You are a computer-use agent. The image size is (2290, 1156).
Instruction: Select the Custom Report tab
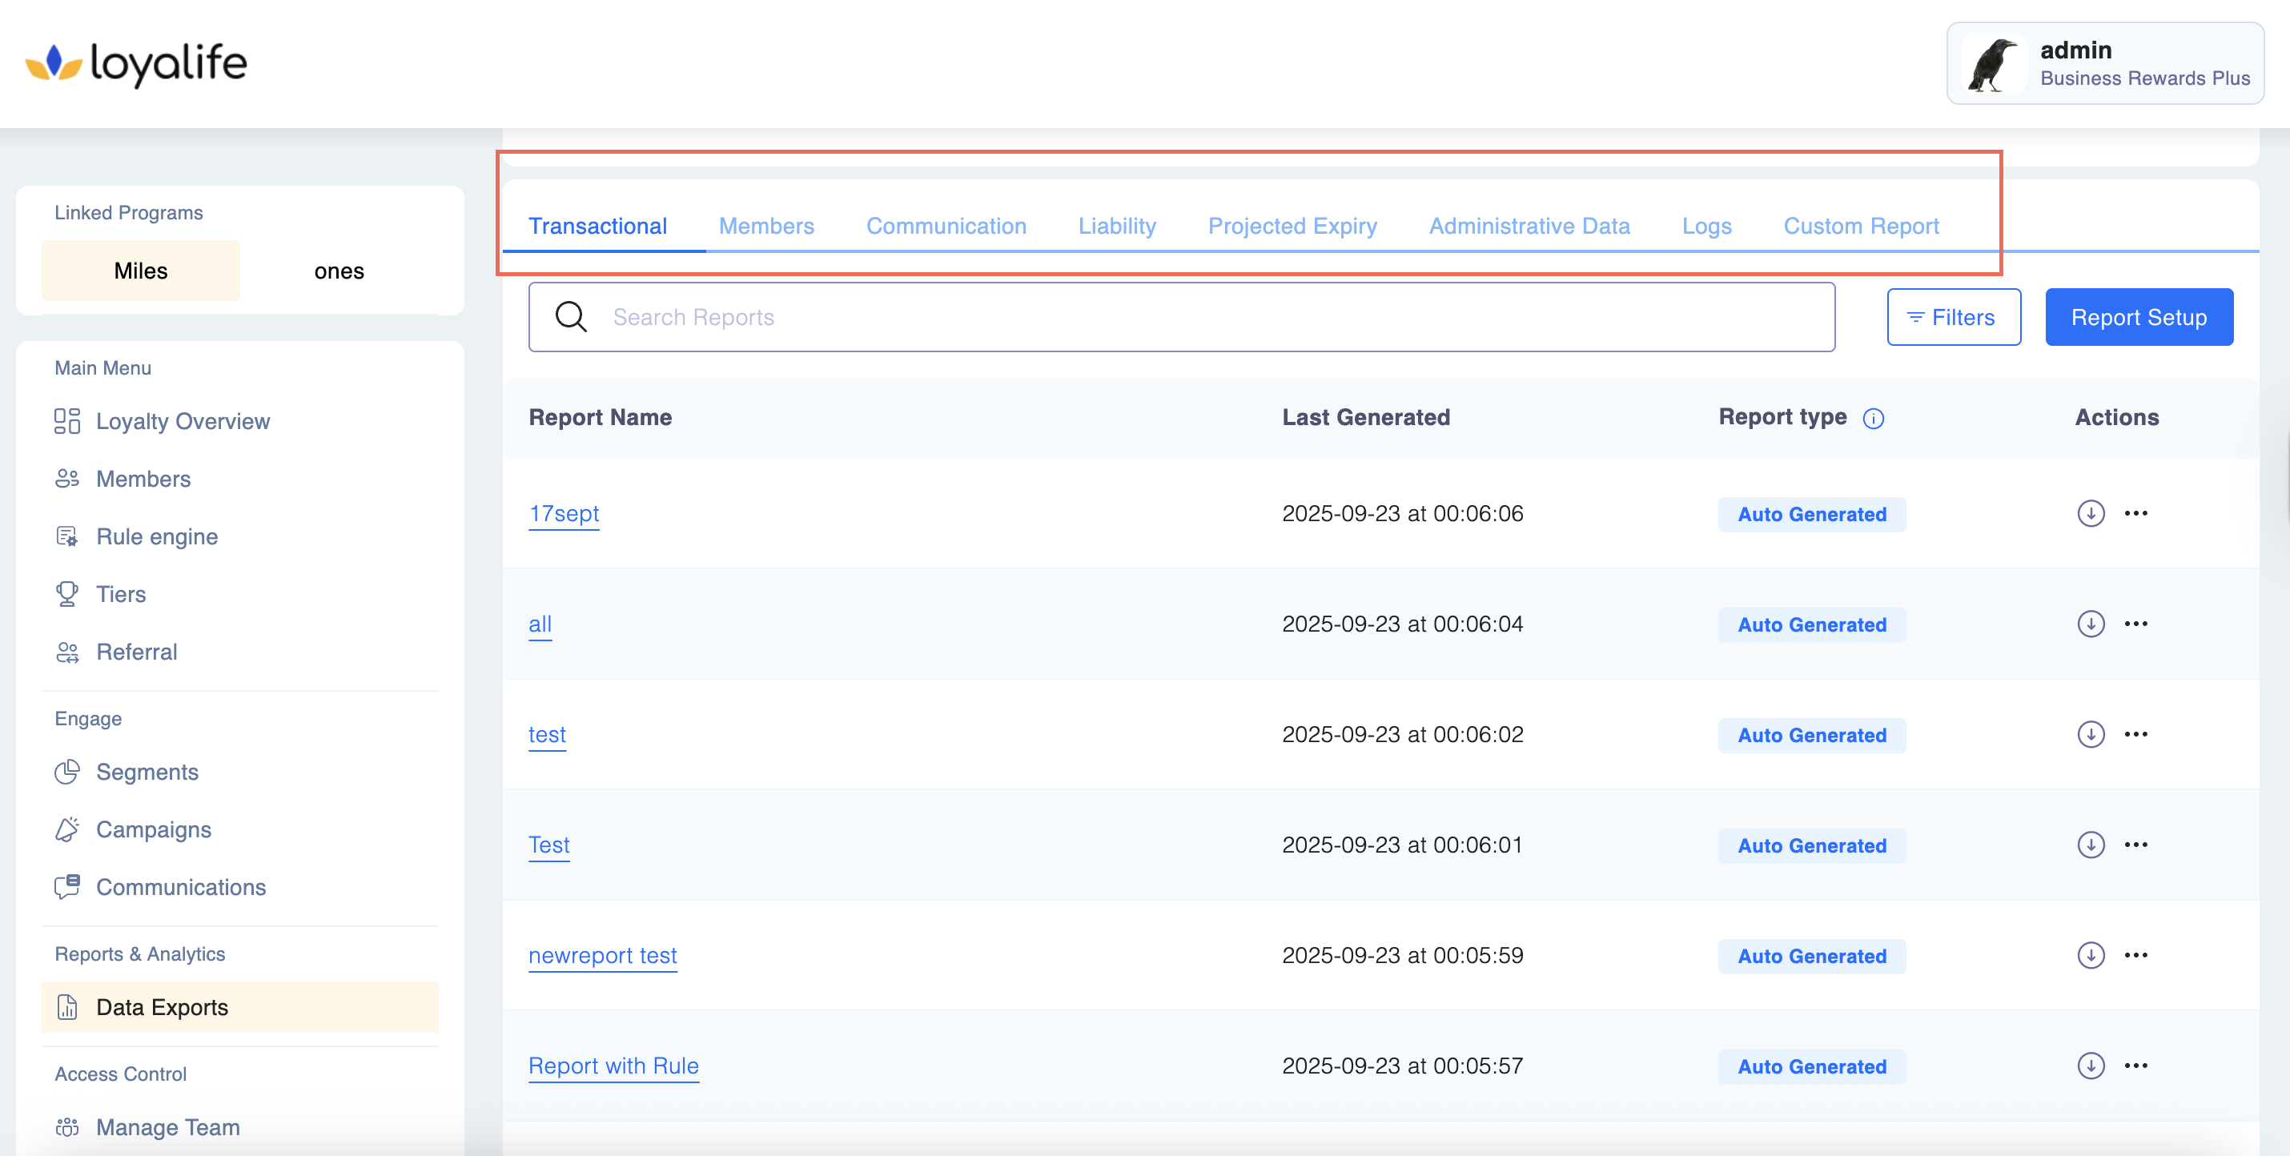(1861, 227)
